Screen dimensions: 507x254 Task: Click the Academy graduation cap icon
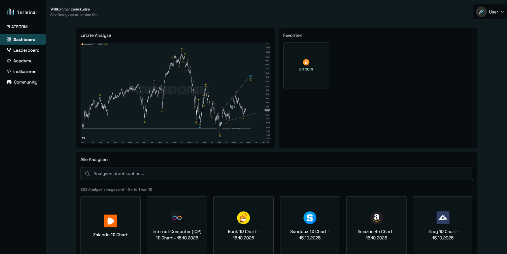pyautogui.click(x=9, y=61)
